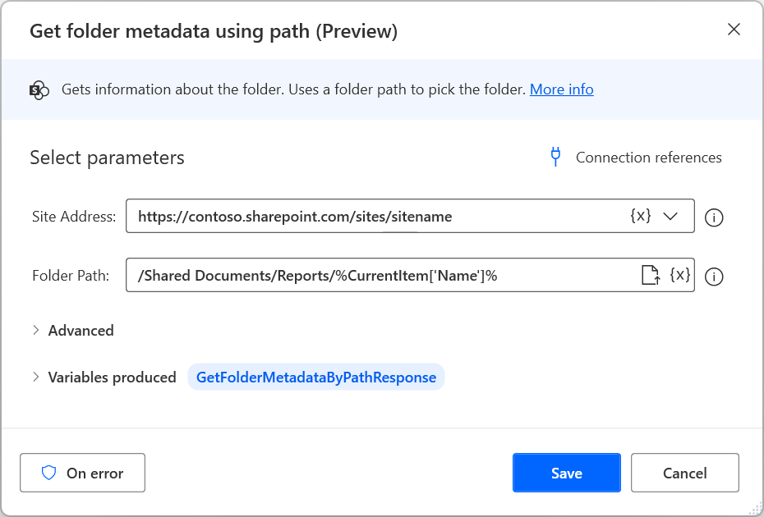The width and height of the screenshot is (764, 517).
Task: Open the Site Address dropdown list
Action: coord(670,217)
